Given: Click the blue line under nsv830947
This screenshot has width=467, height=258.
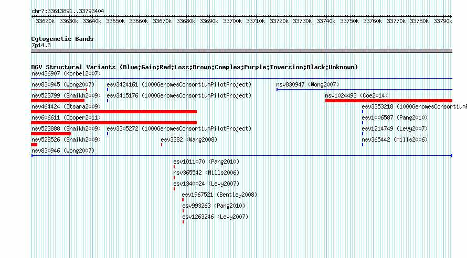Looking at the screenshot, I should tap(364, 90).
